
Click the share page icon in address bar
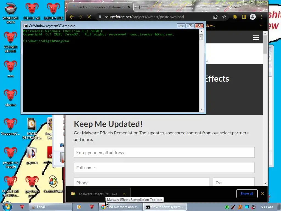(x=215, y=17)
